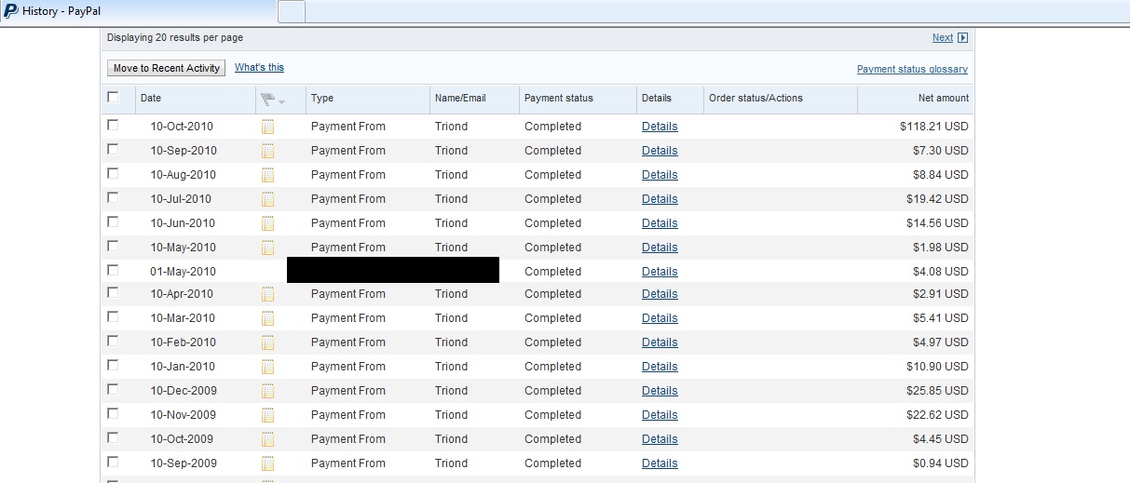Open note icon for 10-Sep-2009 payment
The width and height of the screenshot is (1130, 483).
(268, 463)
